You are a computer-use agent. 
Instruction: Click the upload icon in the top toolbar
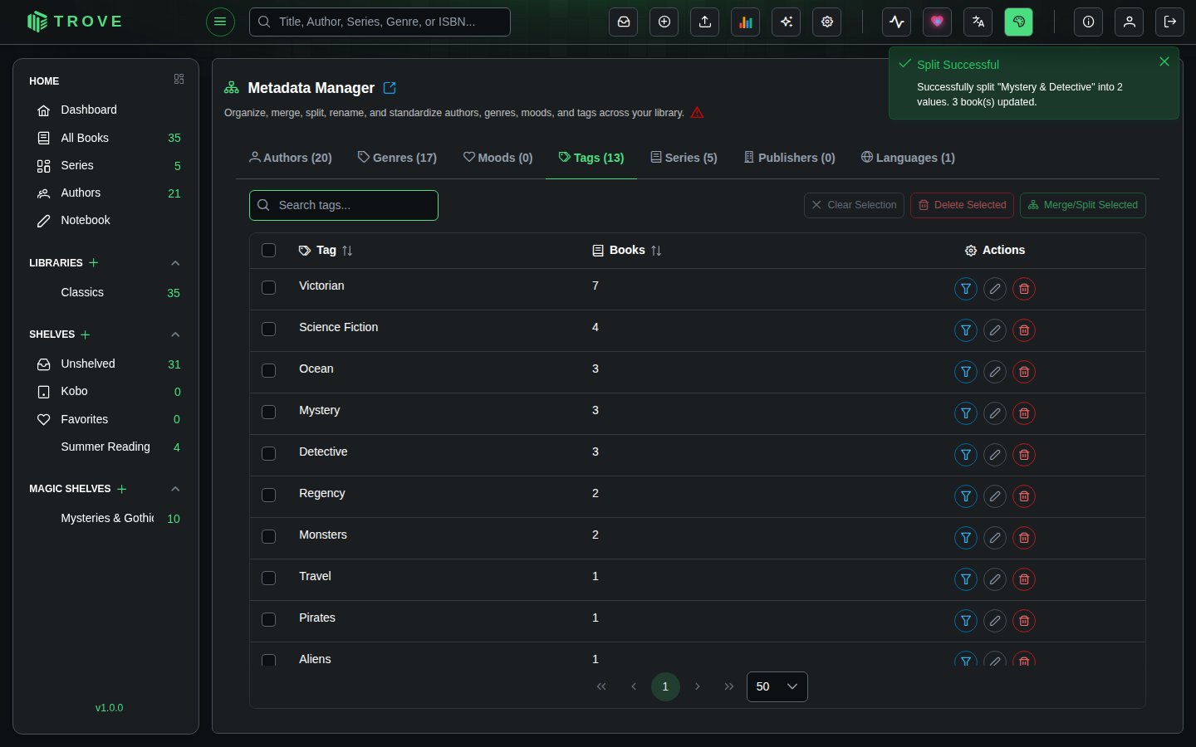pyautogui.click(x=705, y=22)
